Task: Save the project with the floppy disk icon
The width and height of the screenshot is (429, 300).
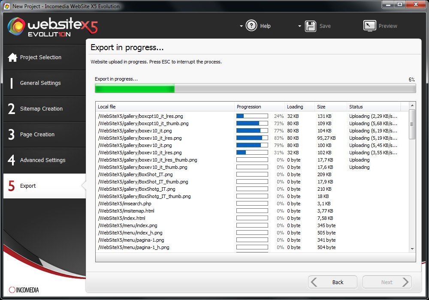Action: [x=311, y=26]
